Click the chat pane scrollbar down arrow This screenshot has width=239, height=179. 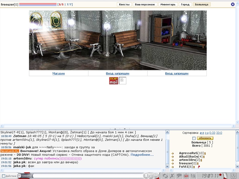[x=167, y=166]
